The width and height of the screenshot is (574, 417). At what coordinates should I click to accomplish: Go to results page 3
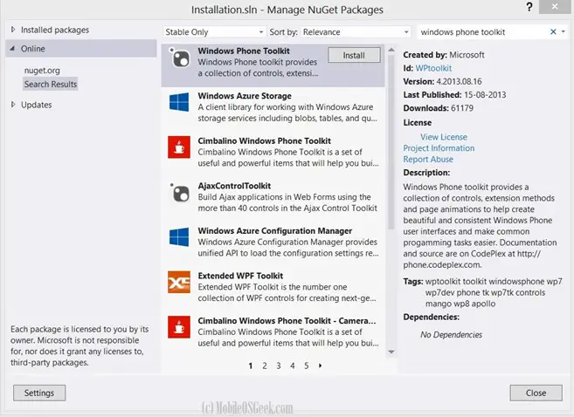click(x=279, y=366)
